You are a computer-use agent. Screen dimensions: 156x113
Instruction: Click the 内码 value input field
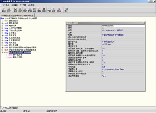[123, 26]
